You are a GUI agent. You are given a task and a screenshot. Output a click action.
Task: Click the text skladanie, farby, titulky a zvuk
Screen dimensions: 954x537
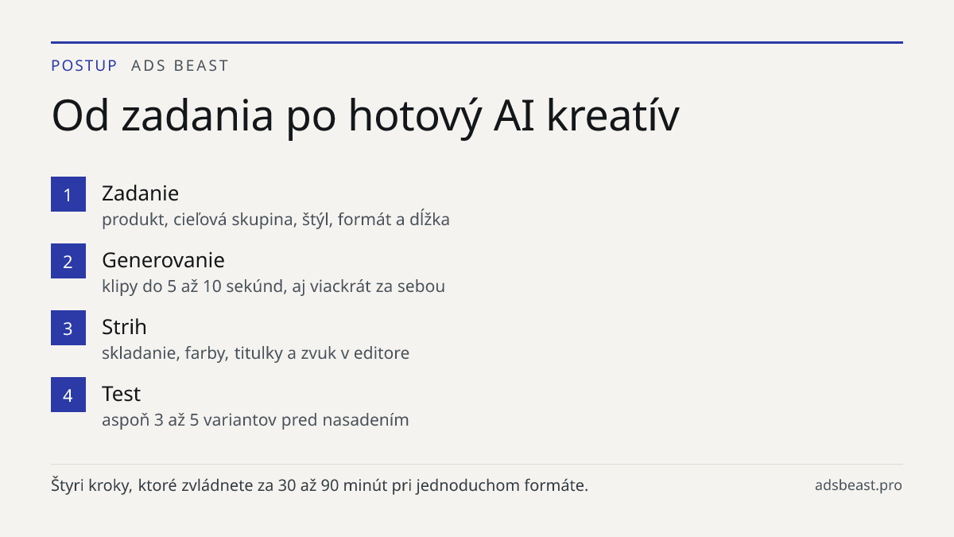(x=255, y=353)
